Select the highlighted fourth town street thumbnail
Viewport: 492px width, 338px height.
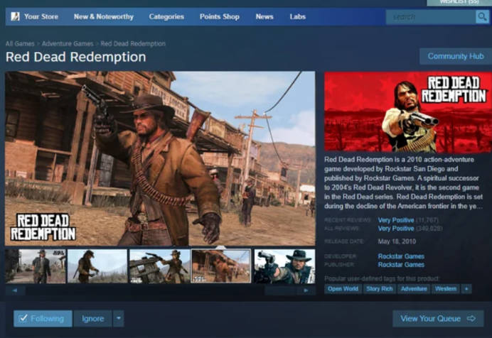tap(221, 266)
